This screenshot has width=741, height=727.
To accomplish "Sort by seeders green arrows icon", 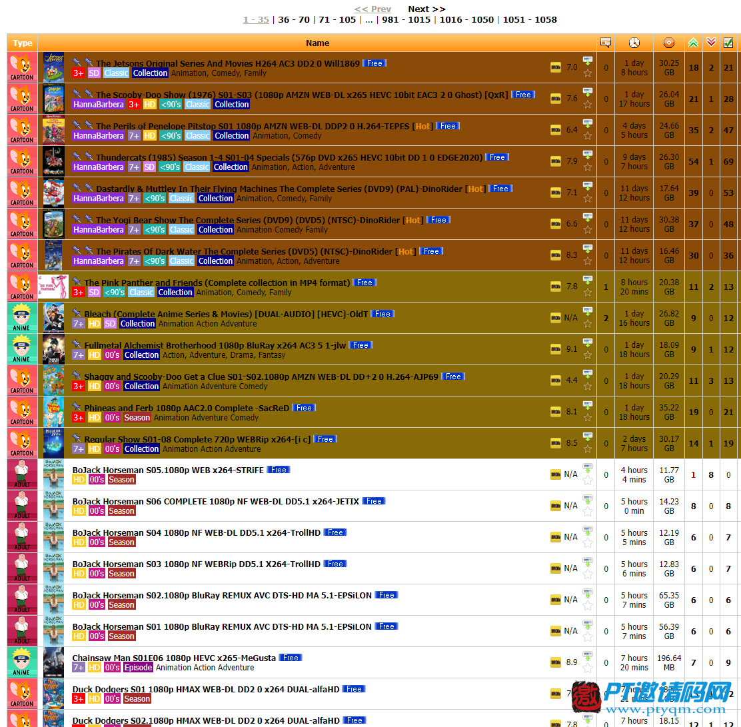I will pos(693,43).
